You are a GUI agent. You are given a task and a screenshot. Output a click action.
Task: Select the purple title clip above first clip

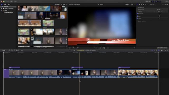pos(15,67)
